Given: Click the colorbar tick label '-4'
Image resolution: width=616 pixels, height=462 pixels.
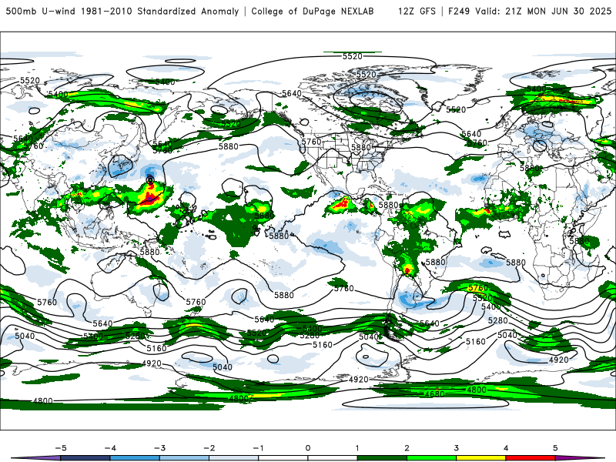Looking at the screenshot, I should (110, 448).
